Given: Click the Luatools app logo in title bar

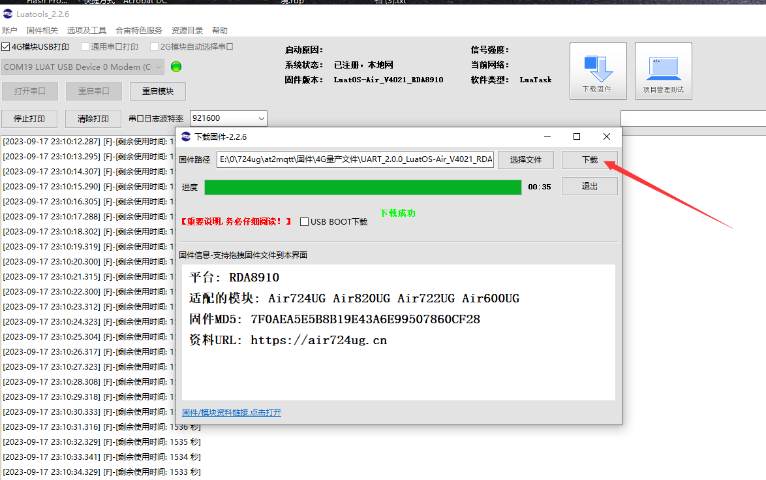Looking at the screenshot, I should click(7, 14).
